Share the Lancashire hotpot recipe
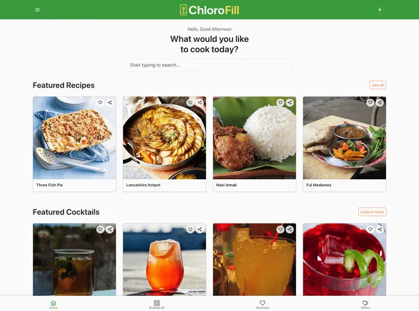 click(x=200, y=103)
